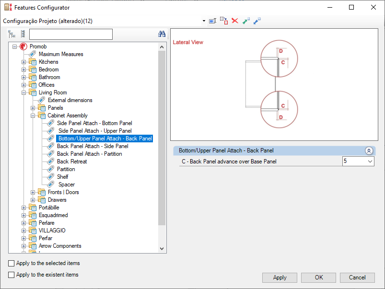This screenshot has width=385, height=289.
Task: Collapse the Living Room tree node
Action: tap(24, 92)
